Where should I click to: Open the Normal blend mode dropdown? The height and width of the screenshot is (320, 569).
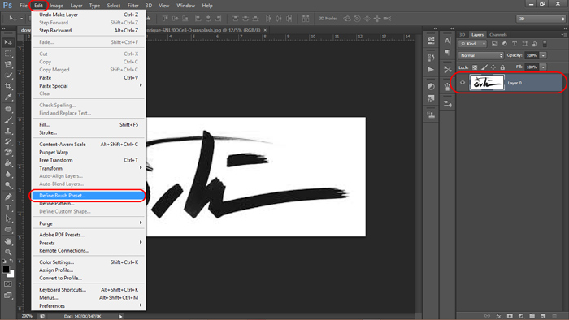481,55
